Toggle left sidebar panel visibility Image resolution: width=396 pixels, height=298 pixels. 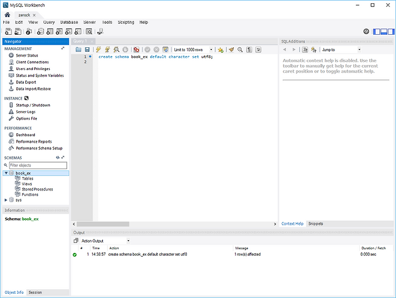click(377, 31)
